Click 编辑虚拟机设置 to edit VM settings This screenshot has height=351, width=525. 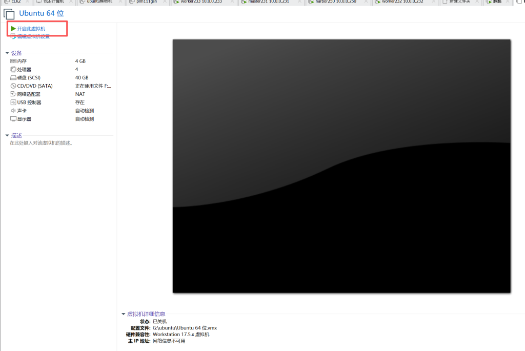33,36
